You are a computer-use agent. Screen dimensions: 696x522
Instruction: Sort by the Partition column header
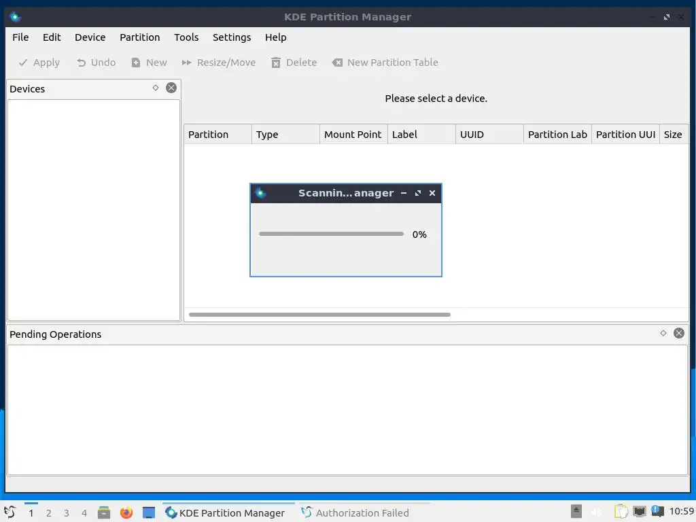218,135
